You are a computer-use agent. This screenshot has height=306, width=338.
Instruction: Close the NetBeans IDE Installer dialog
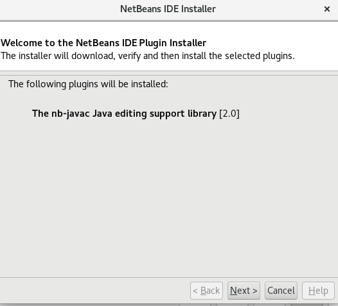(327, 9)
